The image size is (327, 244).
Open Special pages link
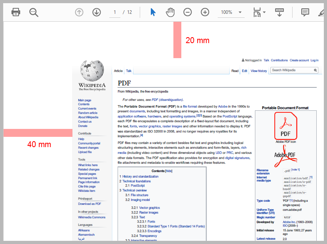tap(87, 174)
